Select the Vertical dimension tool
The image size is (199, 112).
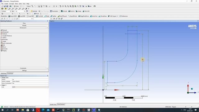pyautogui.click(x=4, y=34)
